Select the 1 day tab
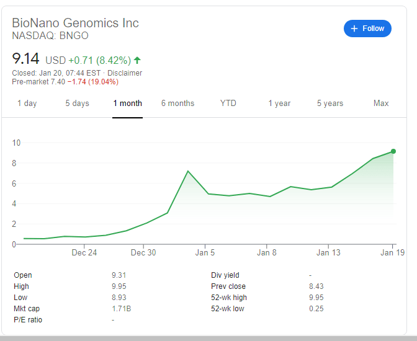The height and width of the screenshot is (341, 417). click(x=27, y=104)
